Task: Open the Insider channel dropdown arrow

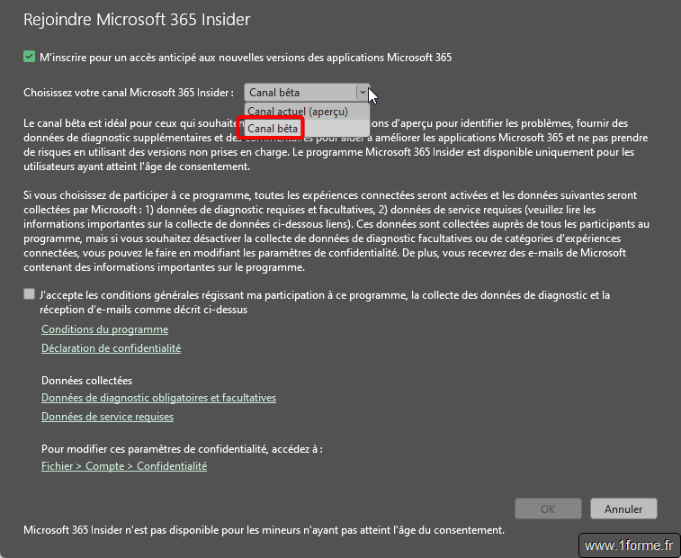Action: pos(363,92)
